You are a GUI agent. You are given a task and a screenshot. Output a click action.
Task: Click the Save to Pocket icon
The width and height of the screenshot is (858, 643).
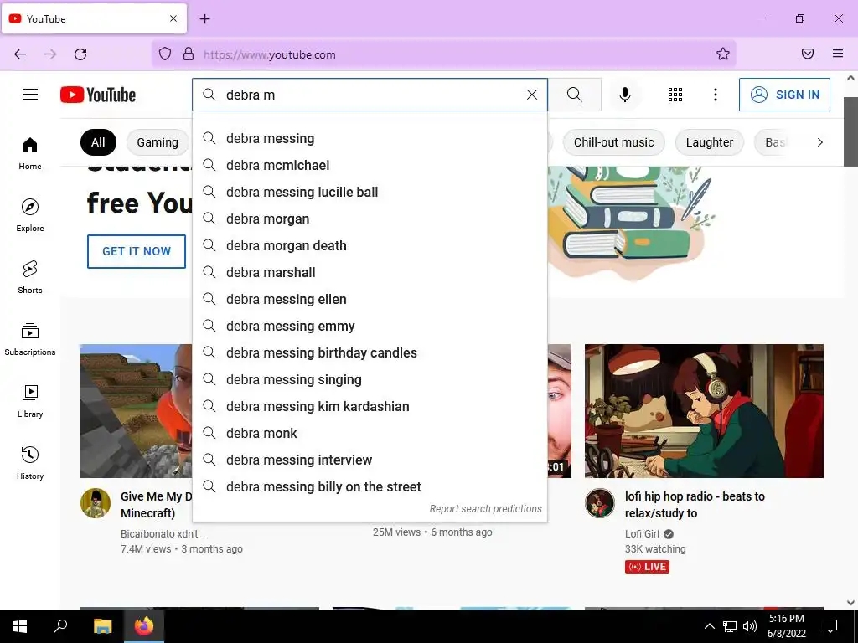[x=808, y=54]
